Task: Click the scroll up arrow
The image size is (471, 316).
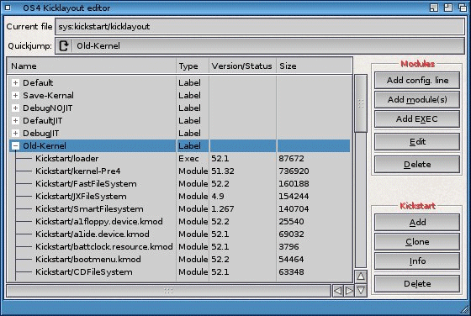Action: click(x=361, y=276)
